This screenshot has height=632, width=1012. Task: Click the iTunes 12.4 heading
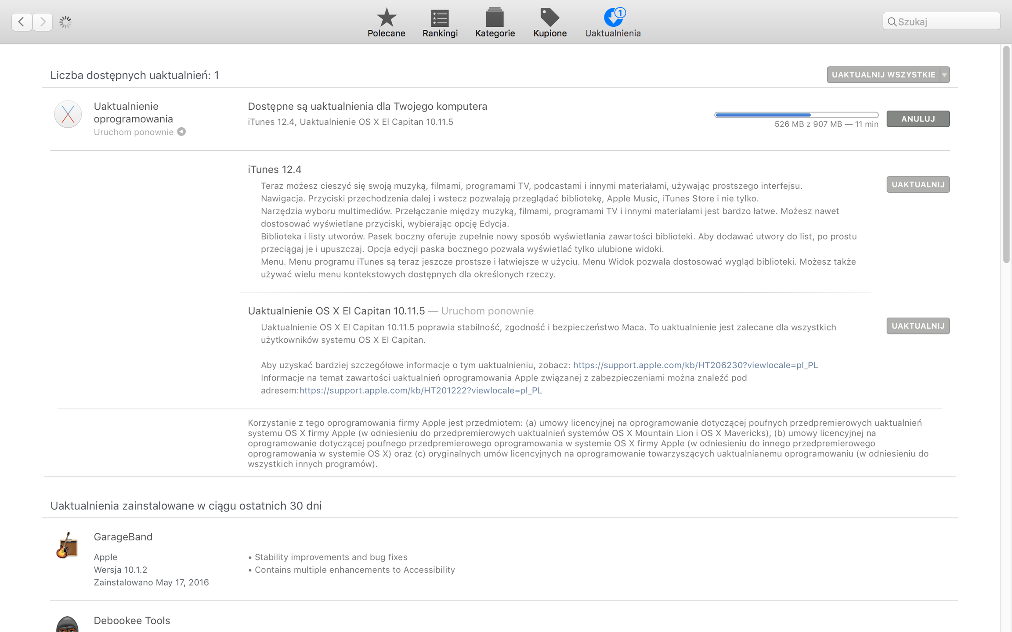[275, 169]
